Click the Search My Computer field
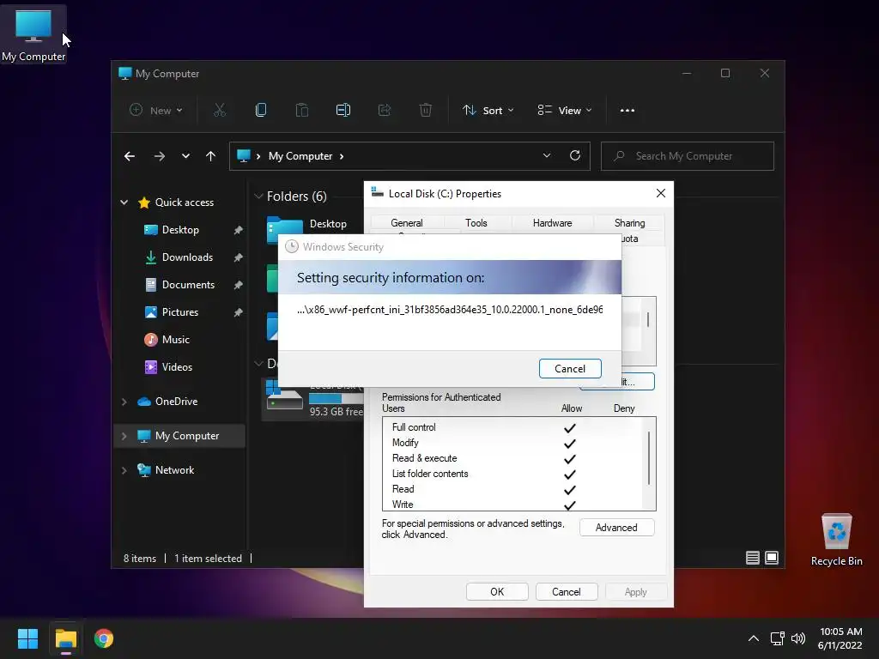The image size is (879, 659). coord(688,156)
